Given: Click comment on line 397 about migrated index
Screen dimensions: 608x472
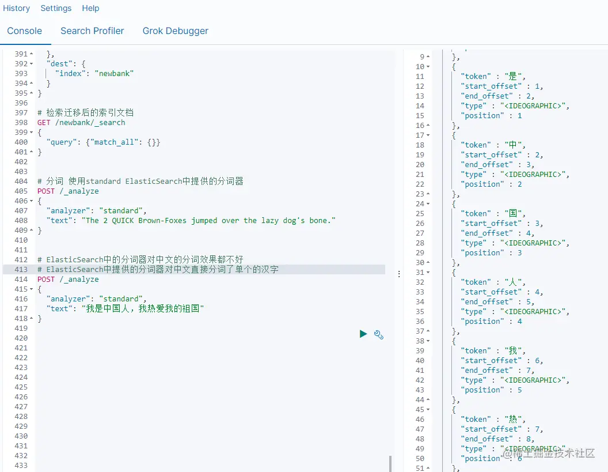Looking at the screenshot, I should pyautogui.click(x=85, y=112).
